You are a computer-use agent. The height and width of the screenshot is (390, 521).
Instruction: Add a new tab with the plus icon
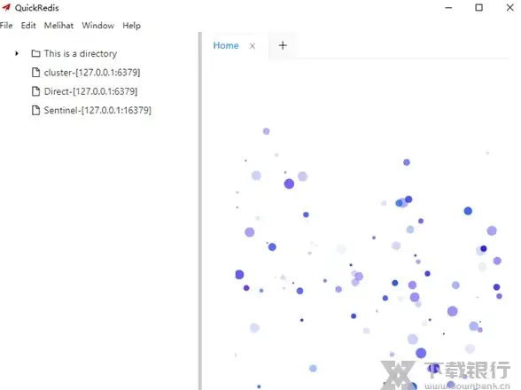[283, 45]
